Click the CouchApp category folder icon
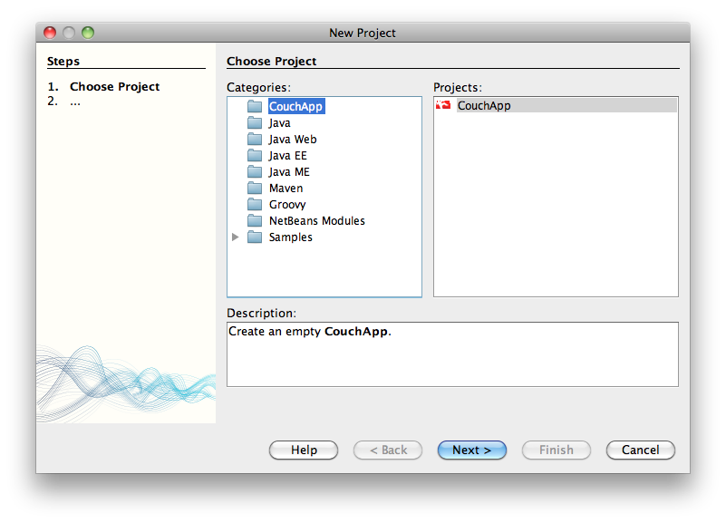 click(x=254, y=106)
